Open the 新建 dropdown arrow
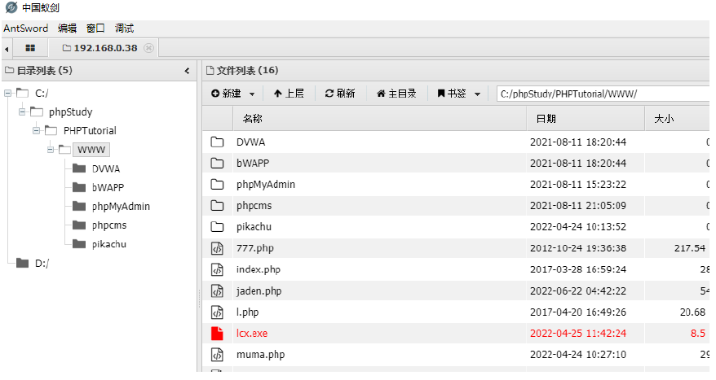 coord(252,94)
